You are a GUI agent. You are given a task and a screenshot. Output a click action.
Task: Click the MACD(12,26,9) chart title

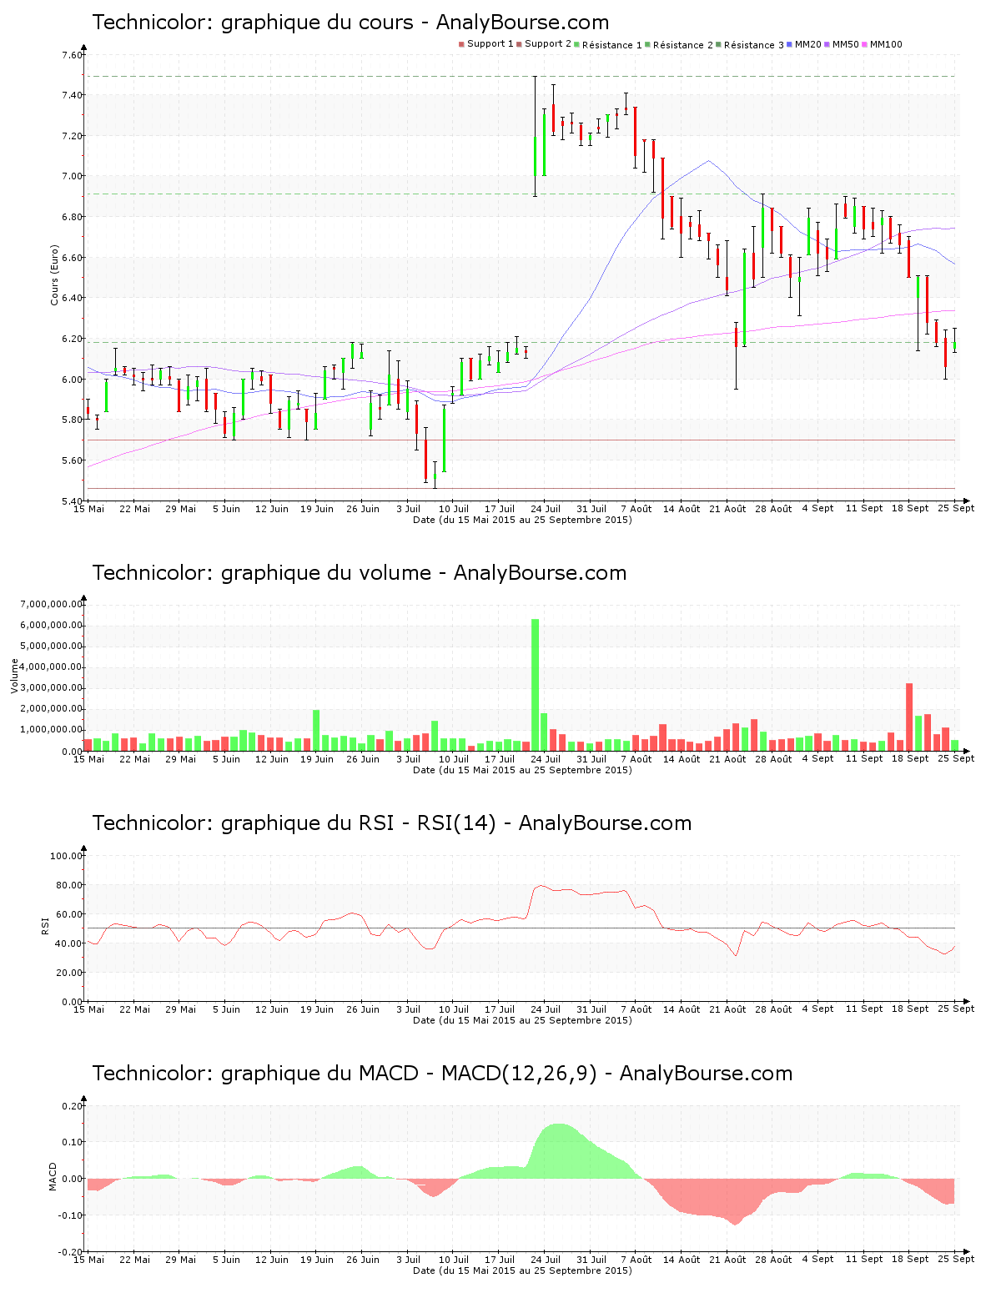[442, 1074]
